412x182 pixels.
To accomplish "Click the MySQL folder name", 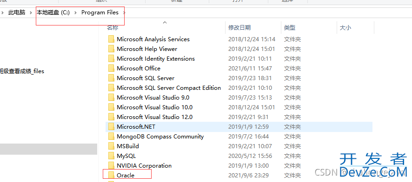I will click(x=126, y=156).
